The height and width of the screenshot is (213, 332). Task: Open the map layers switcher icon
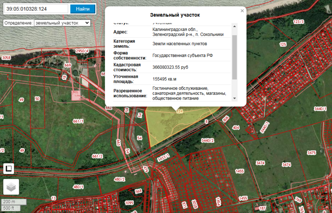coord(11,187)
